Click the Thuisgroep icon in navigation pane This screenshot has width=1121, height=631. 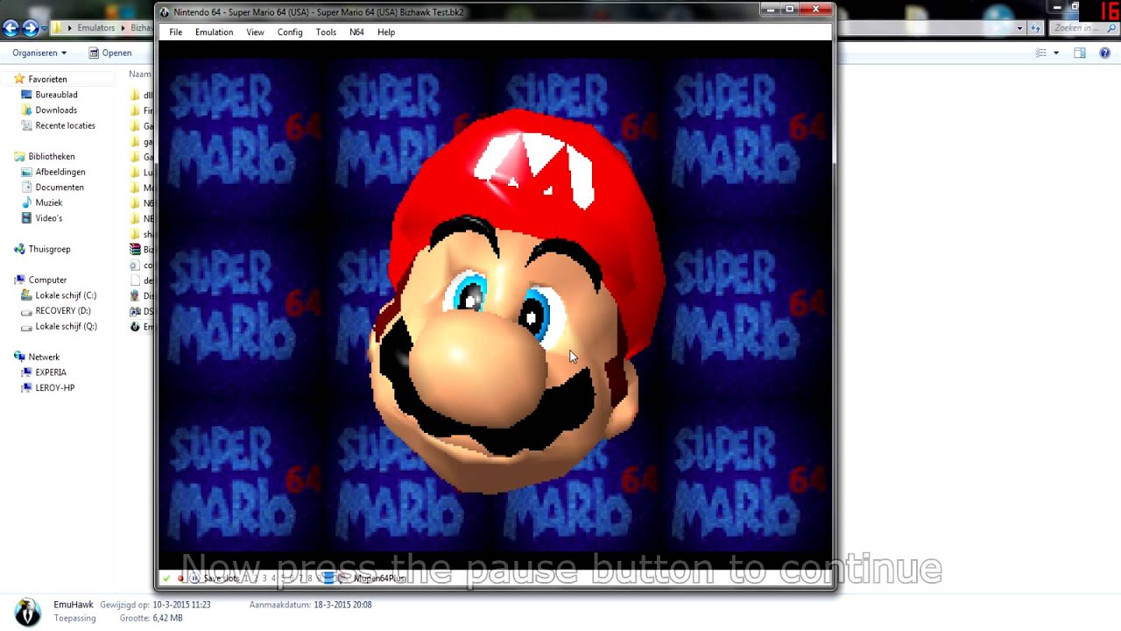(19, 250)
